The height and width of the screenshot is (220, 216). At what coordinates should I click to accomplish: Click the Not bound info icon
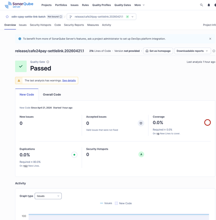click(61, 17)
